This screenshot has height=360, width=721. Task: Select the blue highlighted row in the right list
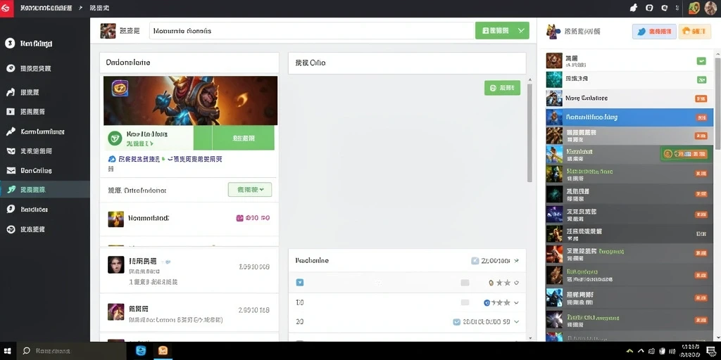click(x=629, y=117)
